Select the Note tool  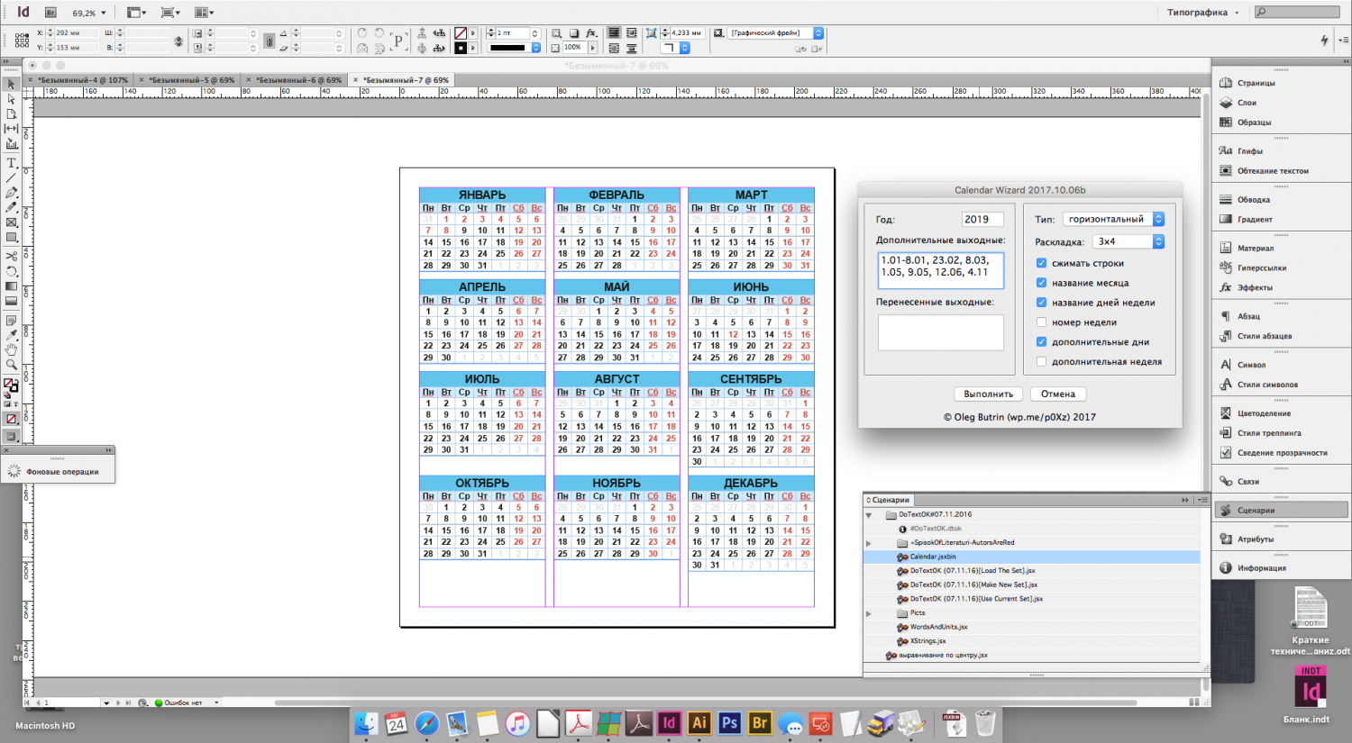(12, 321)
